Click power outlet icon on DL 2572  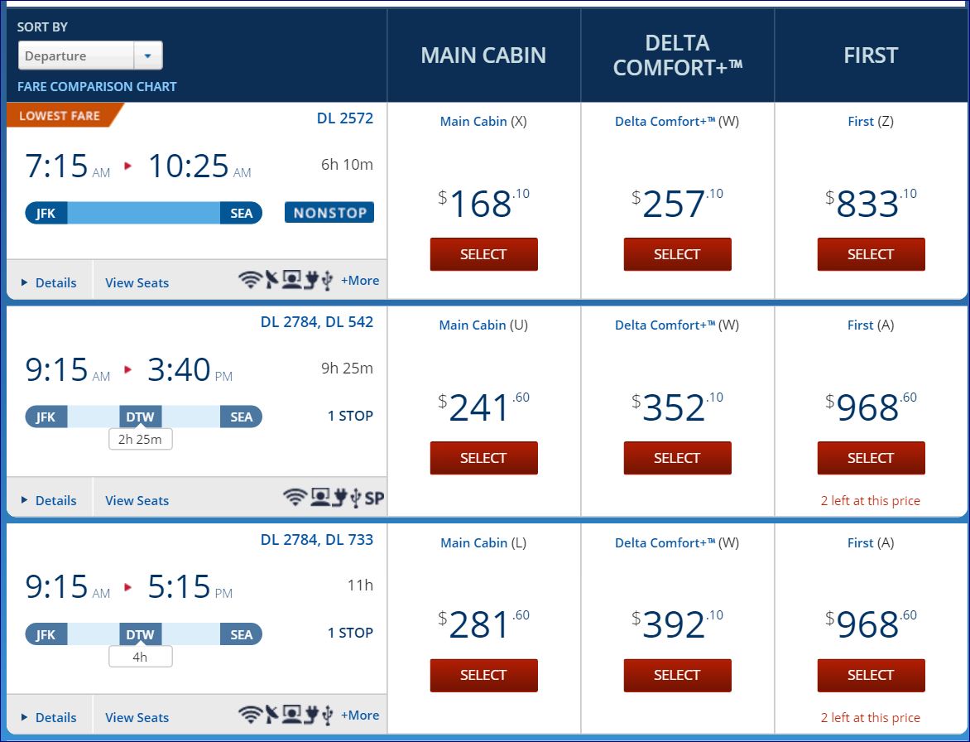[x=310, y=281]
